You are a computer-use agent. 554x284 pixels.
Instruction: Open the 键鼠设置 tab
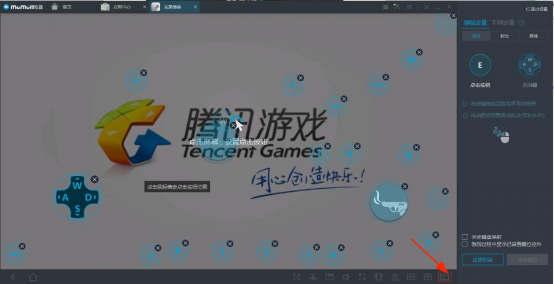[475, 23]
